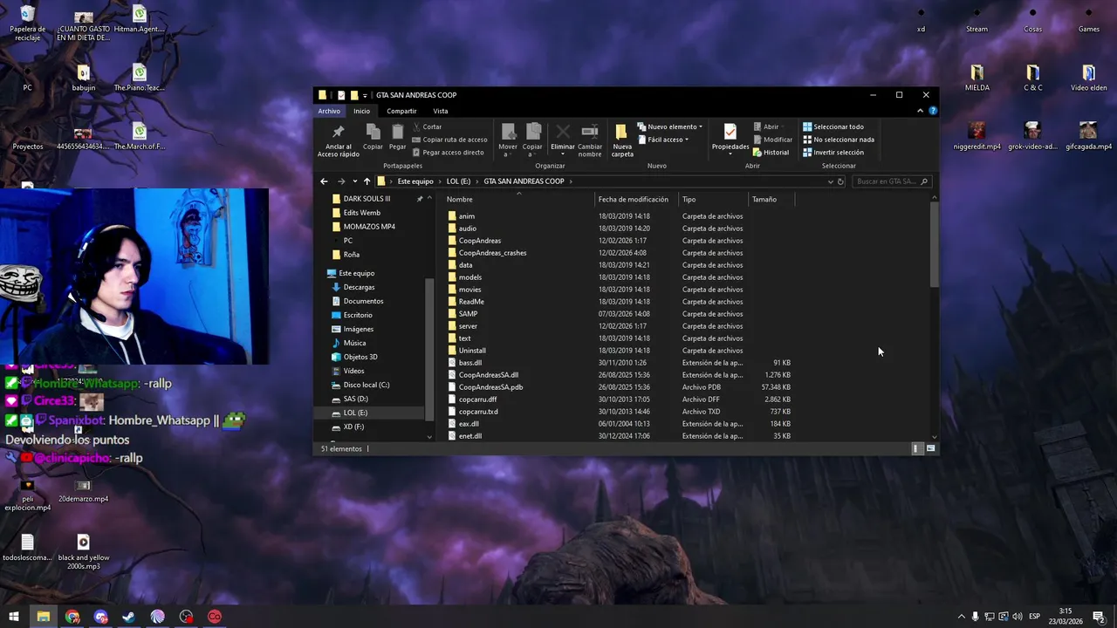Open the Mover a dropdown
The image size is (1117, 628).
click(x=508, y=140)
